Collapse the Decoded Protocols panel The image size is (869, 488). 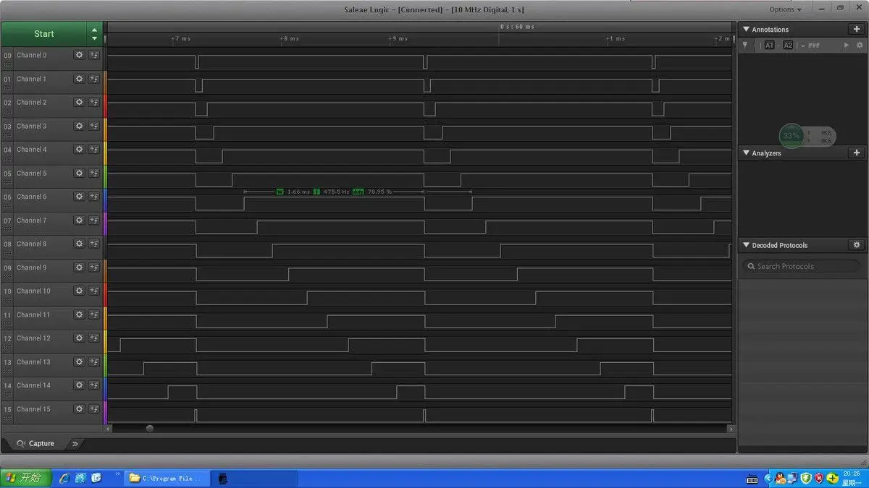pyautogui.click(x=746, y=245)
